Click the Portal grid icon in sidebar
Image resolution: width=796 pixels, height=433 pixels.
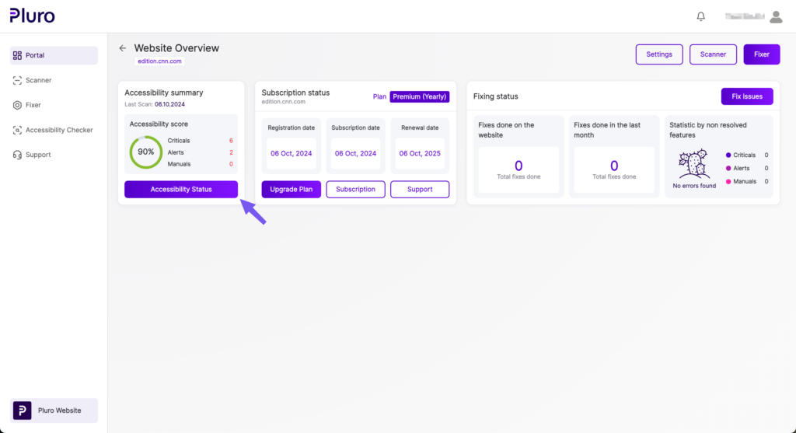18,55
